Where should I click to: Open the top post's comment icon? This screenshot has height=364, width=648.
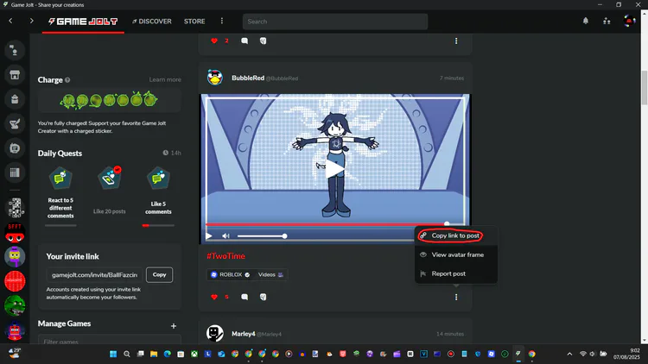[x=245, y=41]
